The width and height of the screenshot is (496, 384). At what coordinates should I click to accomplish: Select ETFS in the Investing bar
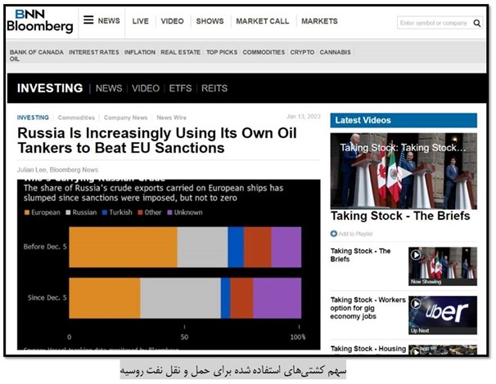180,88
